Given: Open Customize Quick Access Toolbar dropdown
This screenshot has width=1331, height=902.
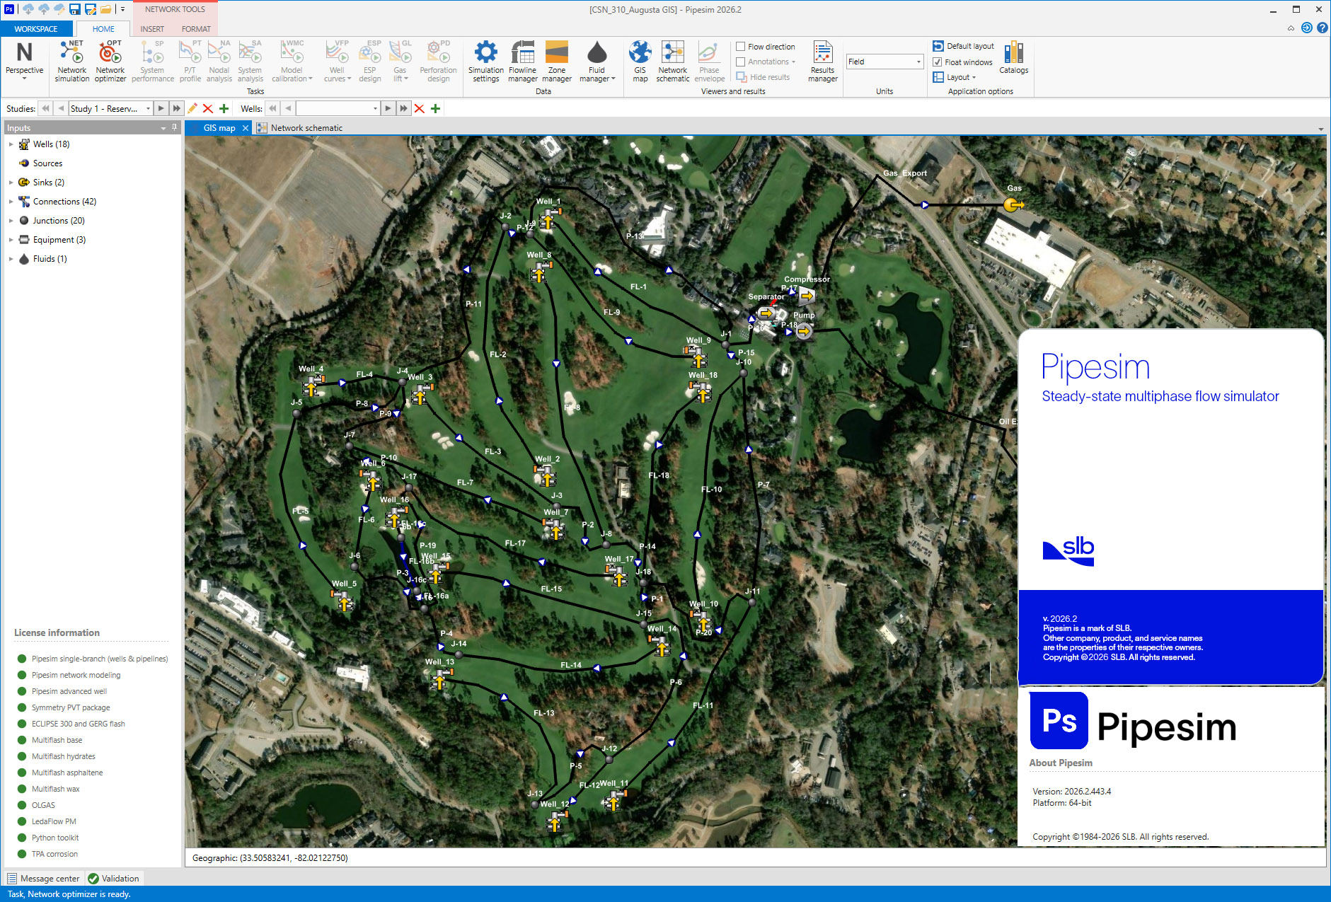Looking at the screenshot, I should [x=122, y=9].
